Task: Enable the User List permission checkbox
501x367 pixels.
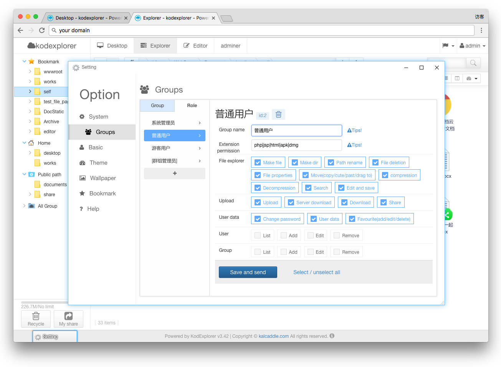Action: point(258,235)
